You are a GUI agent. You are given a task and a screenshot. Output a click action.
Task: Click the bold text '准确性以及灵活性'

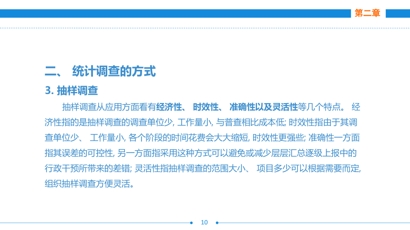pyautogui.click(x=264, y=107)
